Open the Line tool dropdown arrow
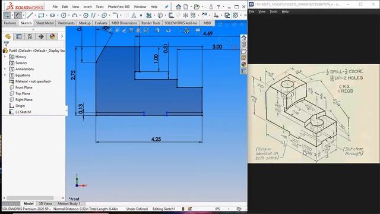 coord(36,15)
